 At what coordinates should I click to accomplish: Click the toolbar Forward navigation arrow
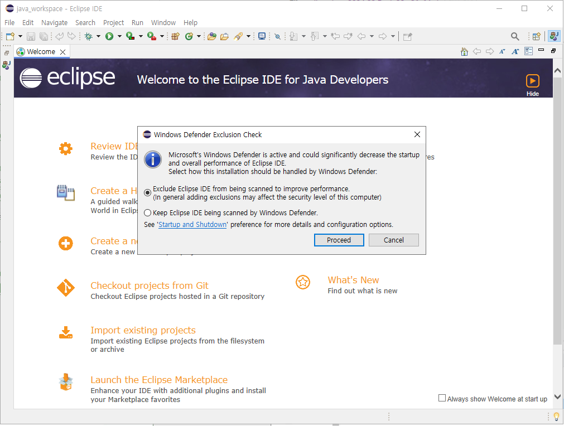[383, 36]
